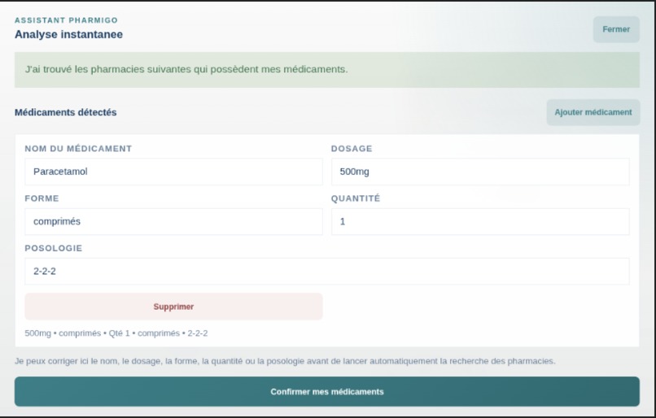This screenshot has width=656, height=418.
Task: Edit the Nom du médicament field containing Paracetamol
Action: (x=173, y=172)
